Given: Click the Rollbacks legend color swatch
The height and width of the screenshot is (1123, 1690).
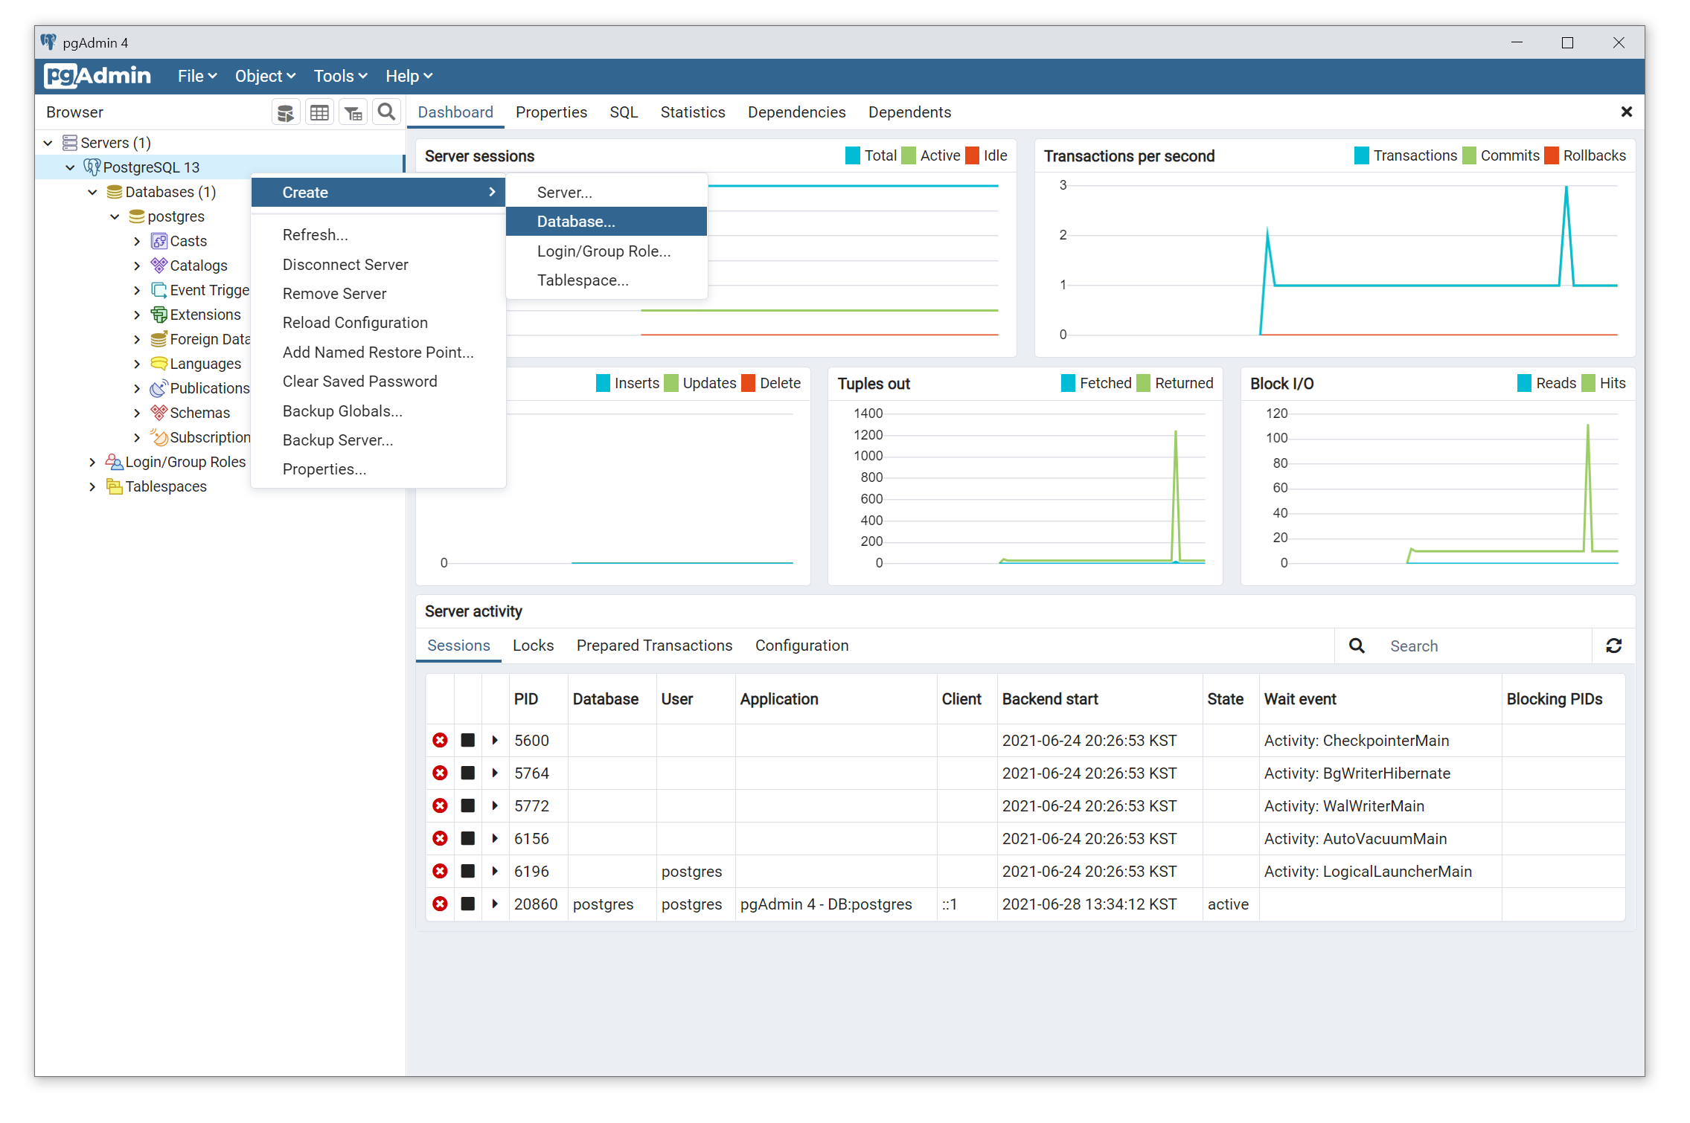Looking at the screenshot, I should tap(1551, 155).
